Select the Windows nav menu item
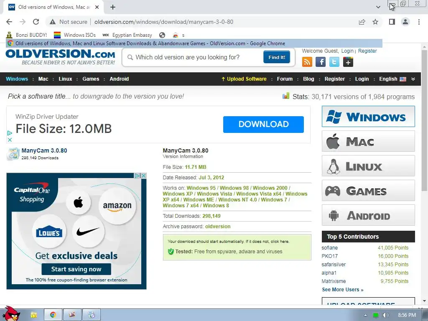 tap(17, 79)
